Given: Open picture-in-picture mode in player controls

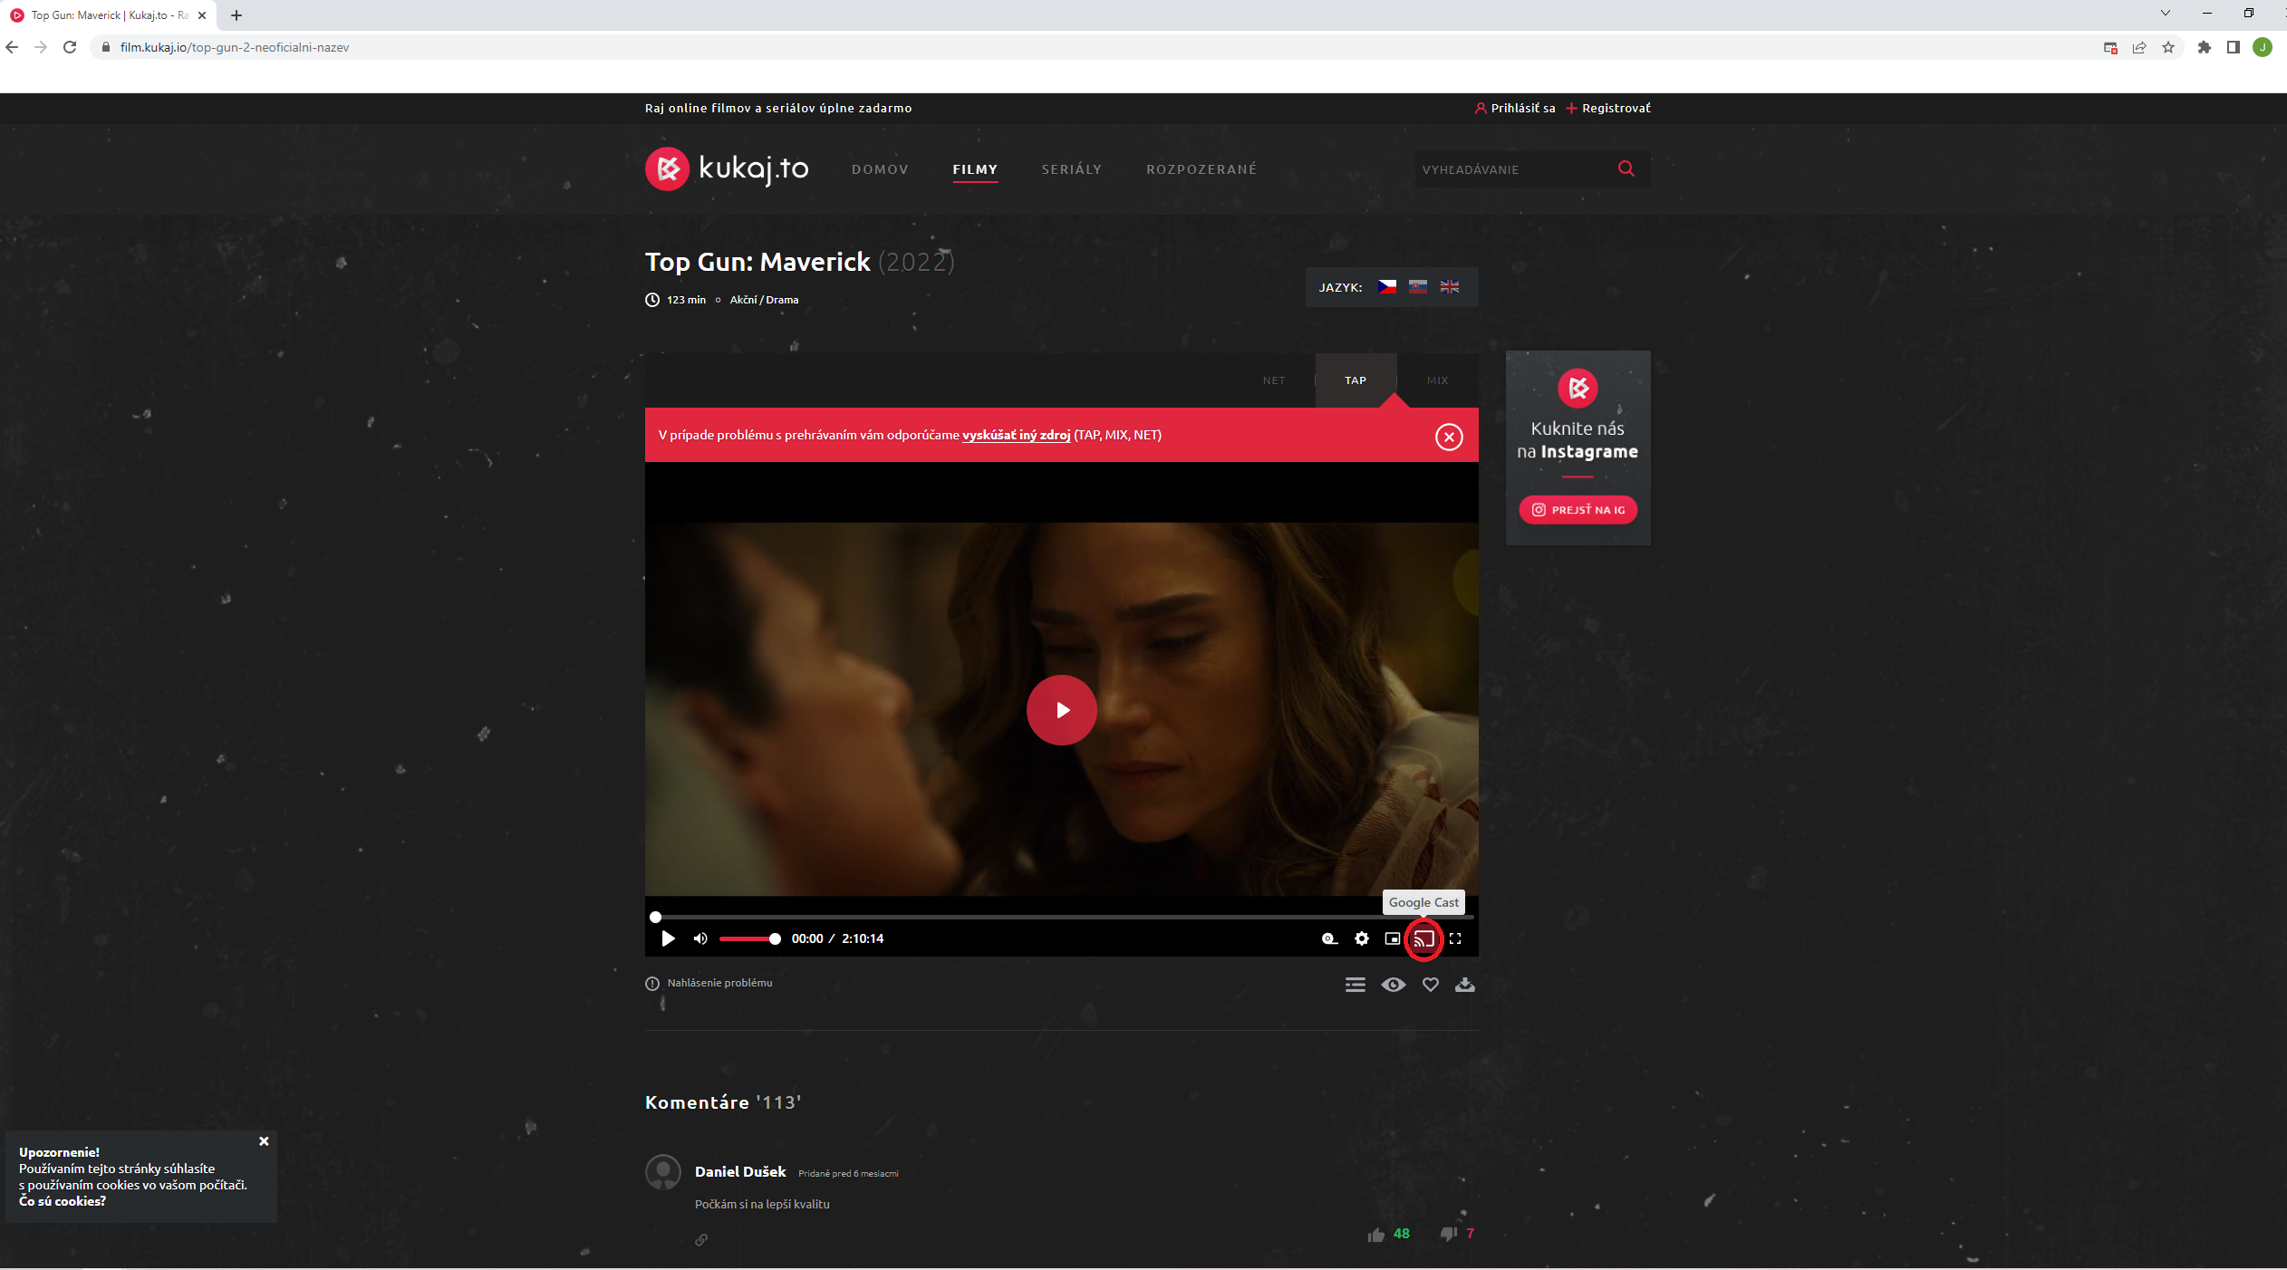Looking at the screenshot, I should point(1393,939).
